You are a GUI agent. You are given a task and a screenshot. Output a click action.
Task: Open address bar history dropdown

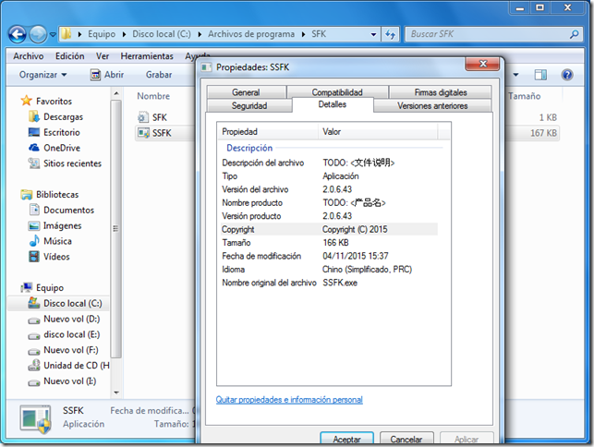point(373,34)
